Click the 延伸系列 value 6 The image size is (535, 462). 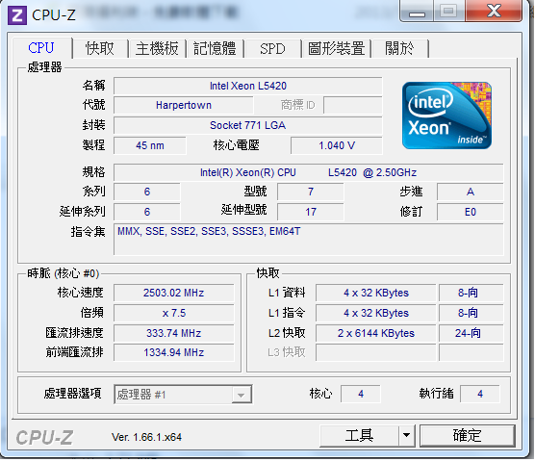(x=147, y=212)
